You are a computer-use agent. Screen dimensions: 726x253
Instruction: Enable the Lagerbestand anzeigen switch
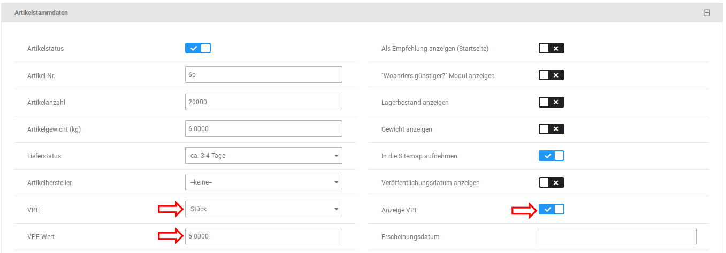[551, 102]
